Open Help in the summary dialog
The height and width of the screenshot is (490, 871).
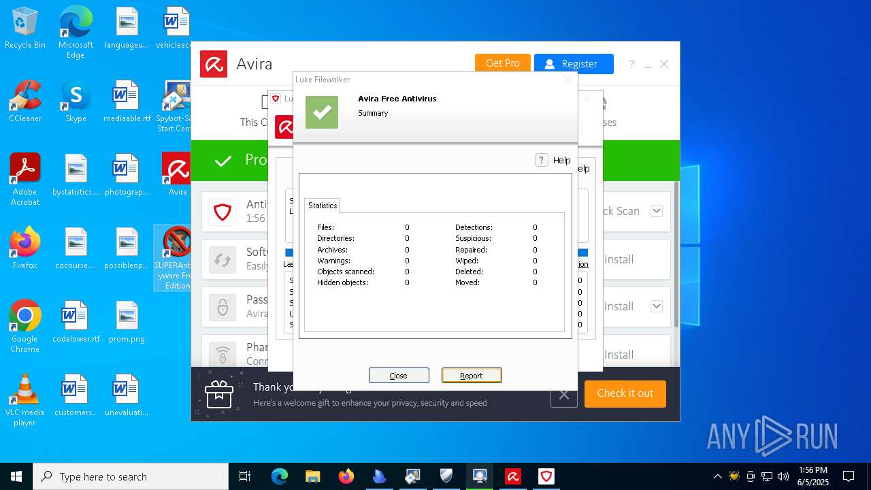(553, 160)
